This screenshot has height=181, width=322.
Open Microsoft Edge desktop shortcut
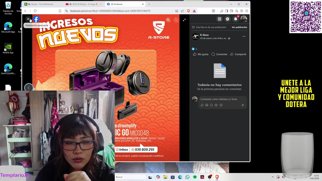point(8,28)
